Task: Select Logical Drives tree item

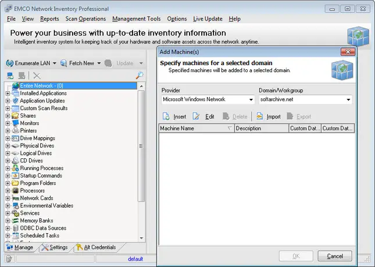Action: tap(36, 153)
